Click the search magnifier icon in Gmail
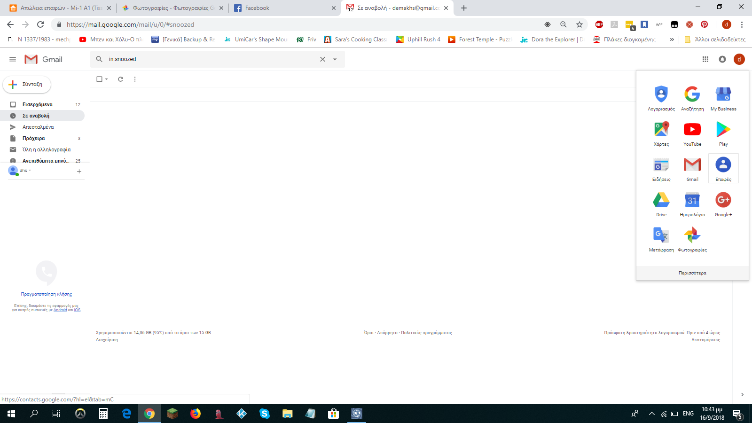752x423 pixels. point(99,59)
